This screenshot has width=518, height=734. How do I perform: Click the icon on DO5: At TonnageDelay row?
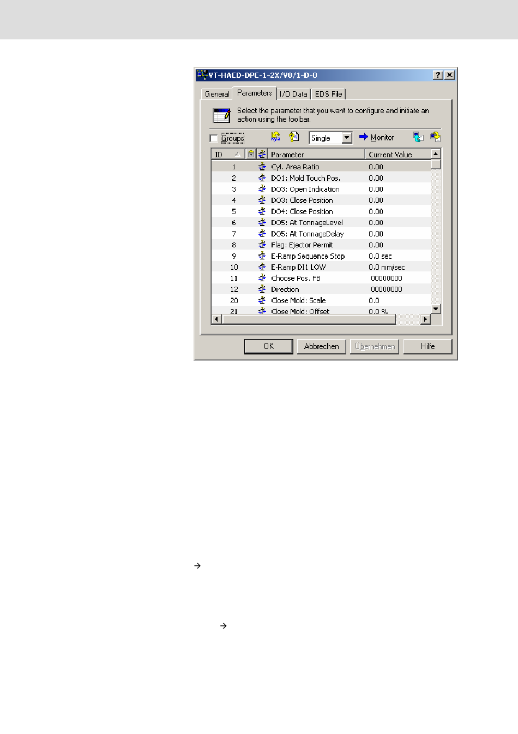point(262,233)
